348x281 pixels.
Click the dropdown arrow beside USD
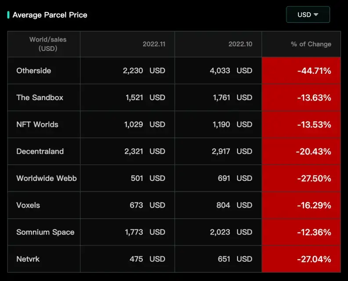coord(316,14)
